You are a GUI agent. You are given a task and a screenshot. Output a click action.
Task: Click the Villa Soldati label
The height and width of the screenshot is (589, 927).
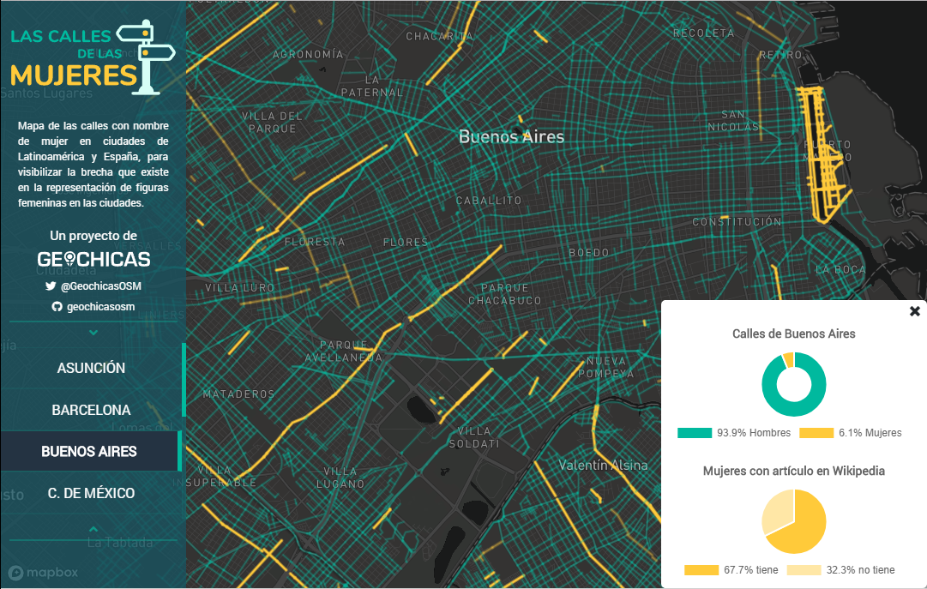click(x=474, y=437)
